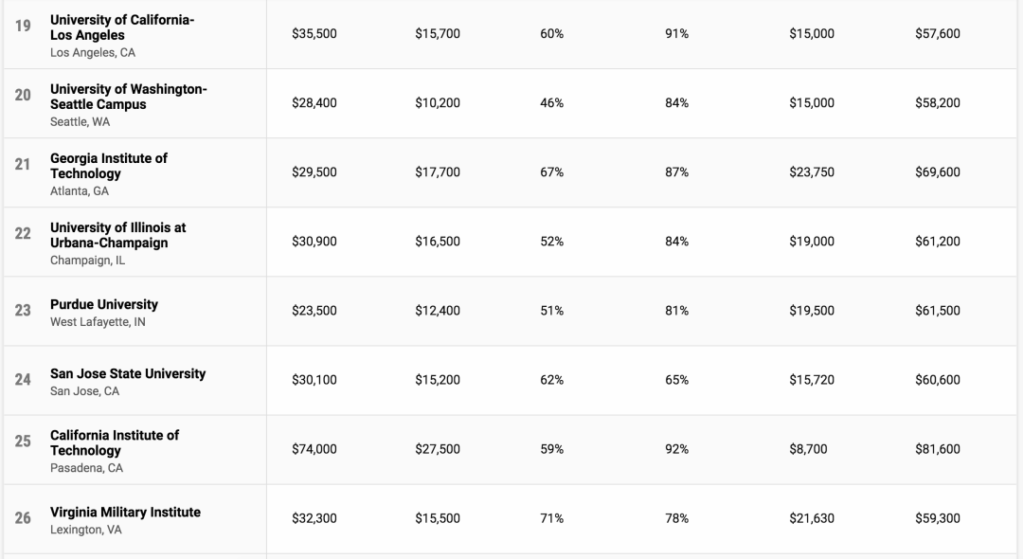Click UCLA's $15,700 value
The height and width of the screenshot is (559, 1023).
[437, 34]
